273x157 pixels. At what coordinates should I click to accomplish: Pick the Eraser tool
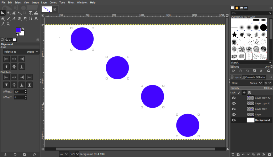pos(14,18)
